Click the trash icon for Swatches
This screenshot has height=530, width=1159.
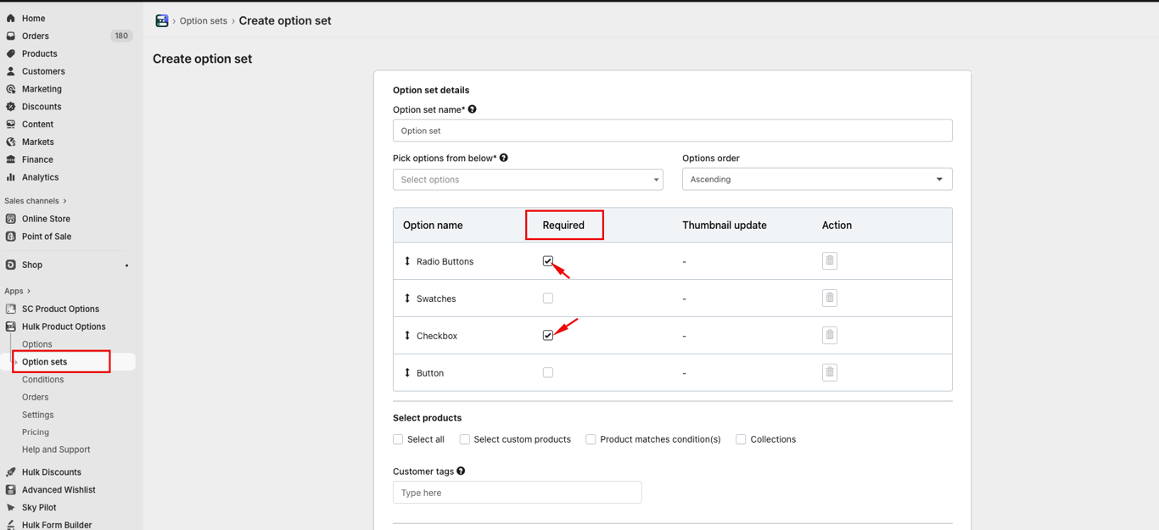pos(829,298)
